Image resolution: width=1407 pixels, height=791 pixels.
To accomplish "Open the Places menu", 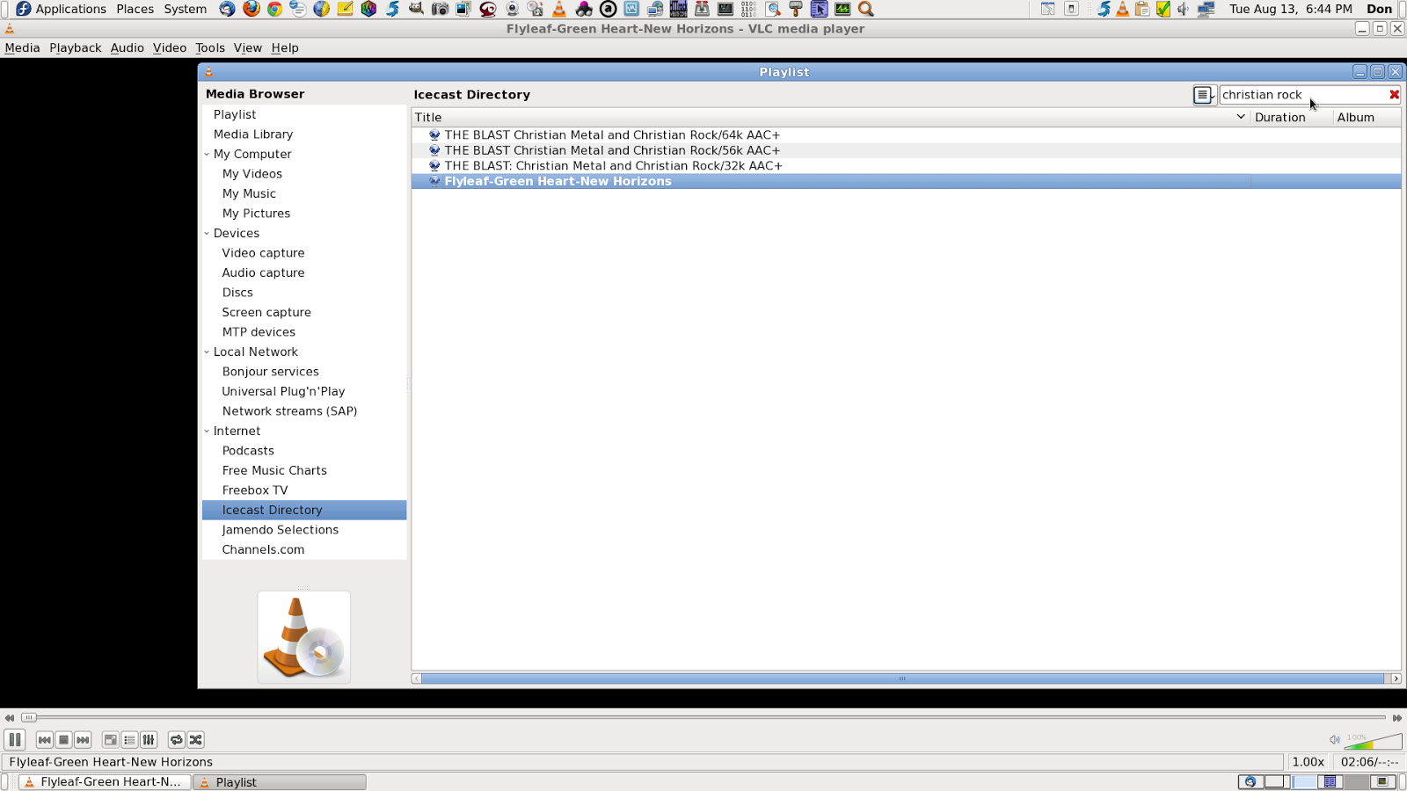I will coord(135,9).
